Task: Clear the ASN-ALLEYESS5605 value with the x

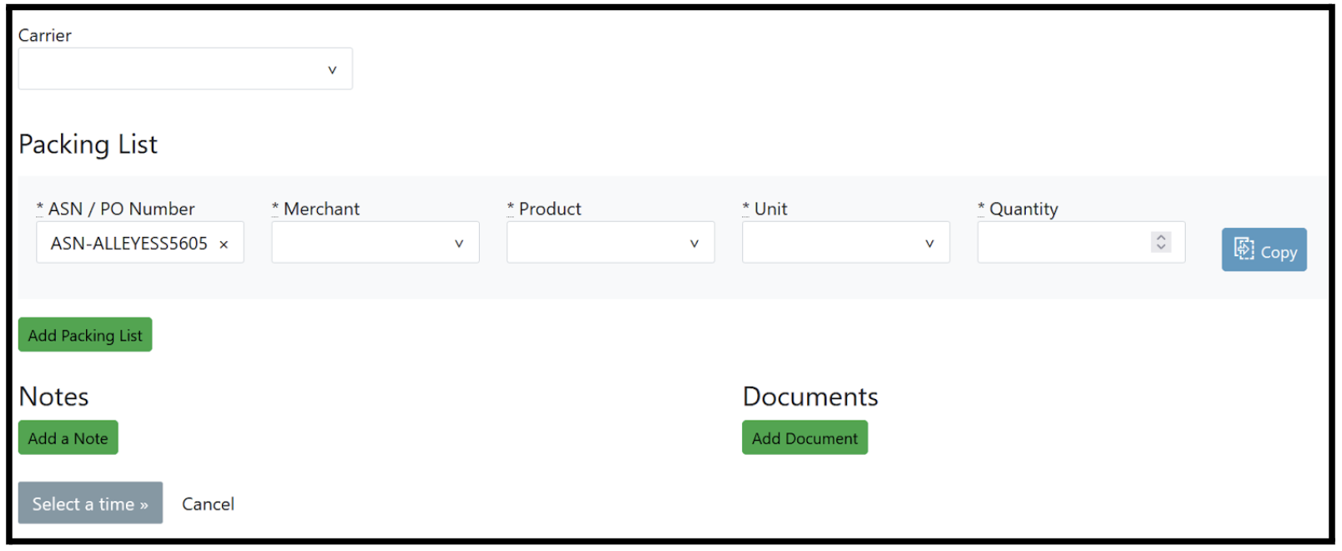Action: click(x=224, y=245)
